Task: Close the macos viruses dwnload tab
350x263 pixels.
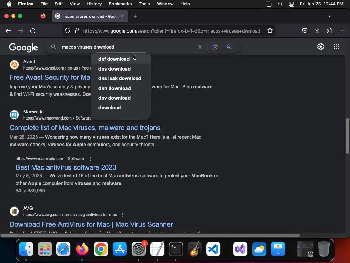Action: click(122, 16)
